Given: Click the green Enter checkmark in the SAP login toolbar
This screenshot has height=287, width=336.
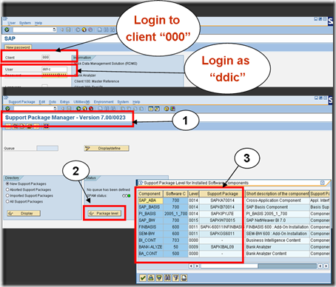Looking at the screenshot, I should pyautogui.click(x=7, y=30).
